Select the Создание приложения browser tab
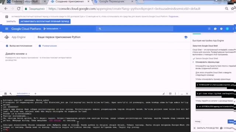The height and width of the screenshot is (132, 236). [69, 1]
